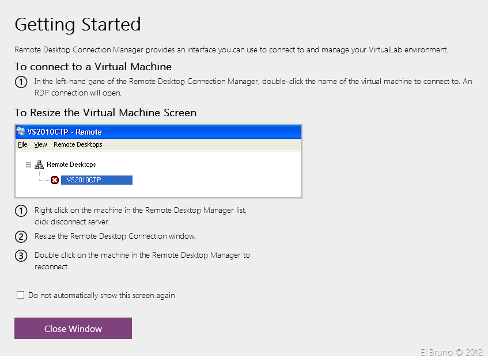Image resolution: width=488 pixels, height=359 pixels.
Task: Click the step 3 circle icon
Action: pos(21,255)
